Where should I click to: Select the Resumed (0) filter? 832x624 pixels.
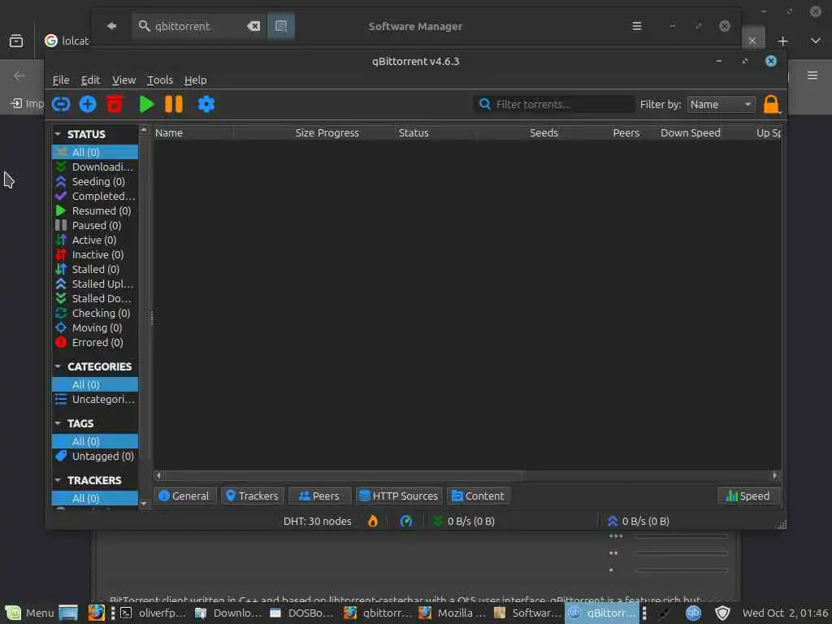[x=95, y=210]
